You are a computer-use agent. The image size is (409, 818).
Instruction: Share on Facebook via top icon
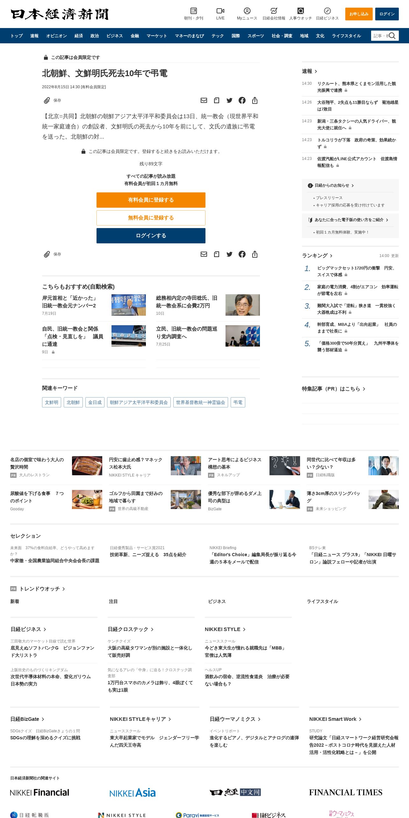click(x=242, y=100)
